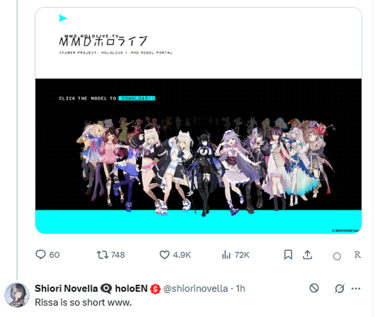378x317 pixels.
Task: Repost the tweet with 748 reposts
Action: pyautogui.click(x=102, y=254)
